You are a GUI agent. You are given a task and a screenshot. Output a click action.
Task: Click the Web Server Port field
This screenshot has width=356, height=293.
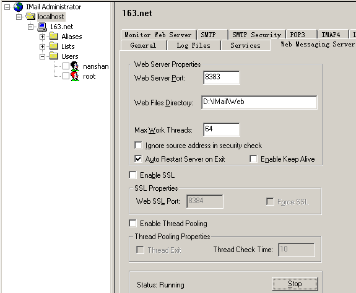[x=222, y=77]
